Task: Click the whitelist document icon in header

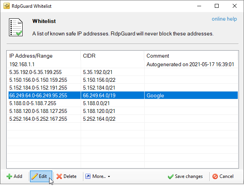Action: point(16,27)
